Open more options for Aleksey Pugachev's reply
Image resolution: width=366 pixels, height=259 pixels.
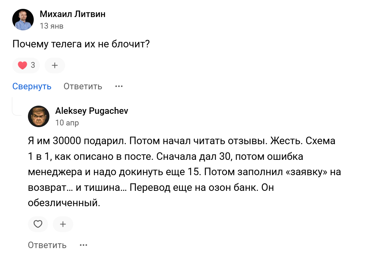[83, 245]
